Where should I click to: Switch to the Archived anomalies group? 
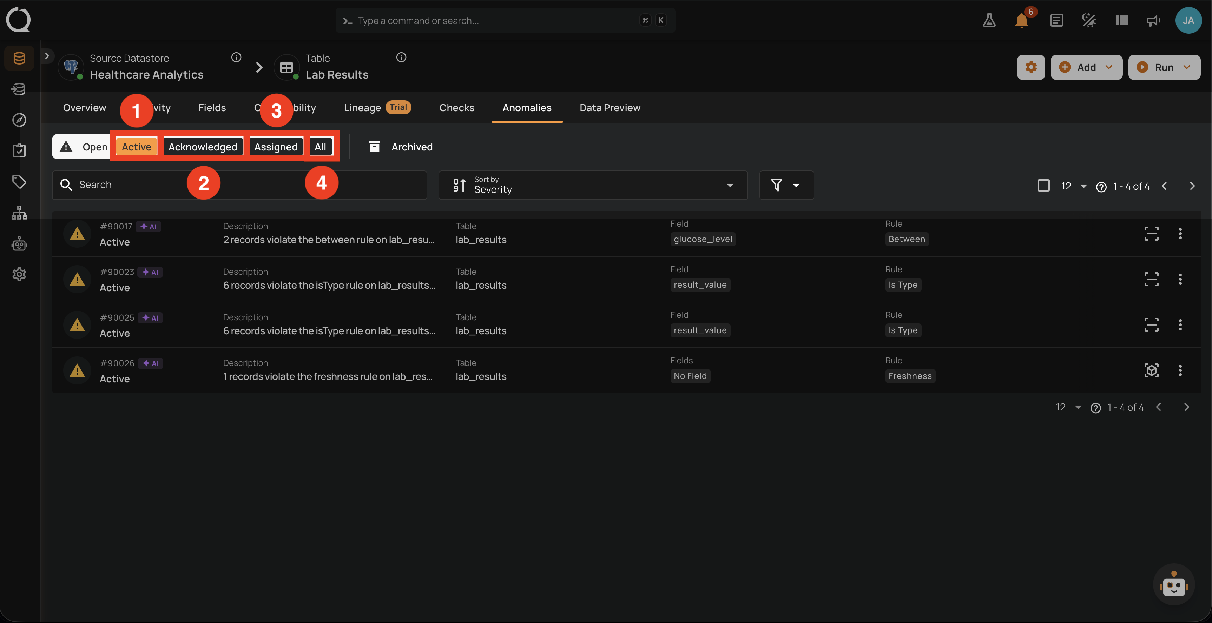point(400,147)
